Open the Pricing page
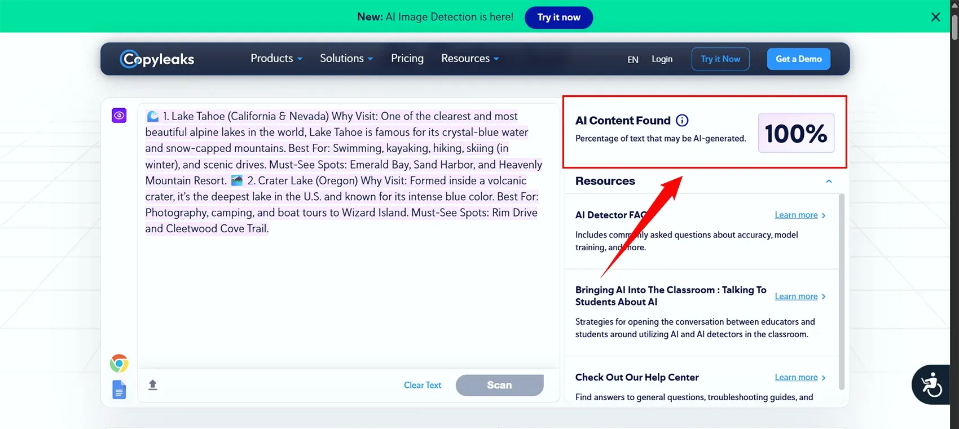 pos(407,59)
